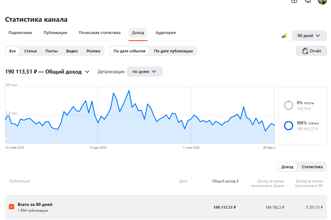Viewport: 331px width, 220px height.
Task: Click the Детализация label
Action: coord(111,72)
